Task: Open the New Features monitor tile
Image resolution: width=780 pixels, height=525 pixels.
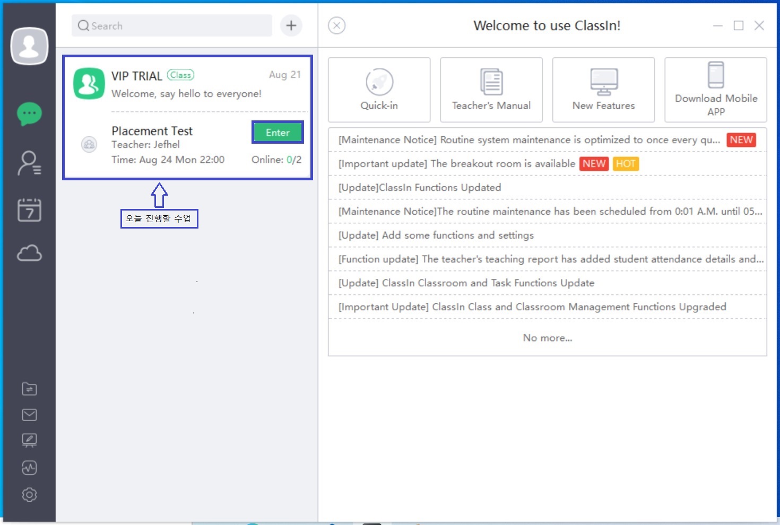Action: (x=603, y=90)
